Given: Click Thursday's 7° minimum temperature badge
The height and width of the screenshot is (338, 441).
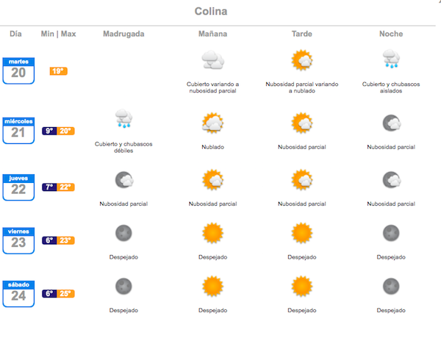Looking at the screenshot, I should (x=49, y=187).
